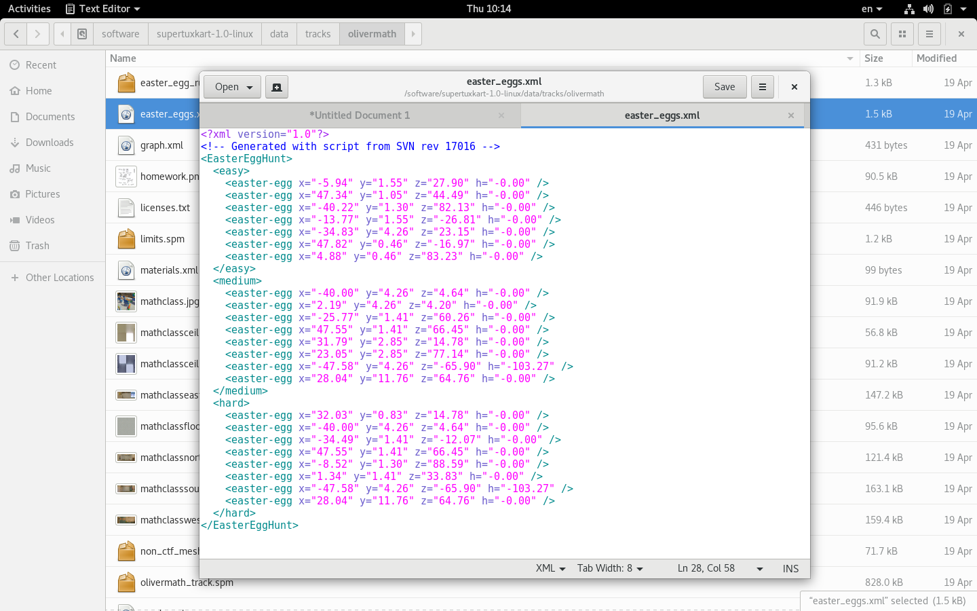Close the Untitled Document 1 tab
Viewport: 977px width, 611px height.
501,115
